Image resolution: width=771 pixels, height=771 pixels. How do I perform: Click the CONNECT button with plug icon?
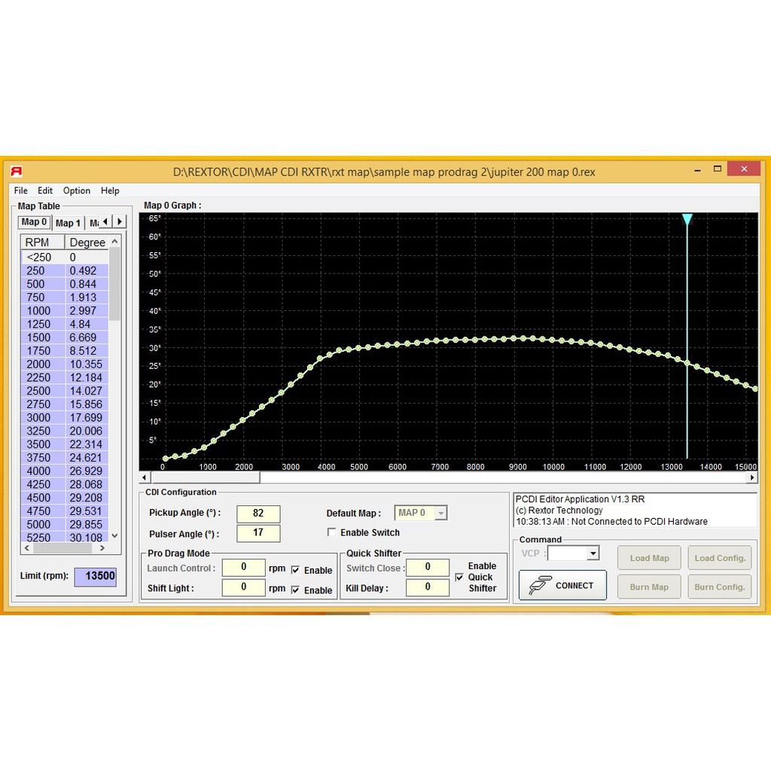pyautogui.click(x=562, y=585)
